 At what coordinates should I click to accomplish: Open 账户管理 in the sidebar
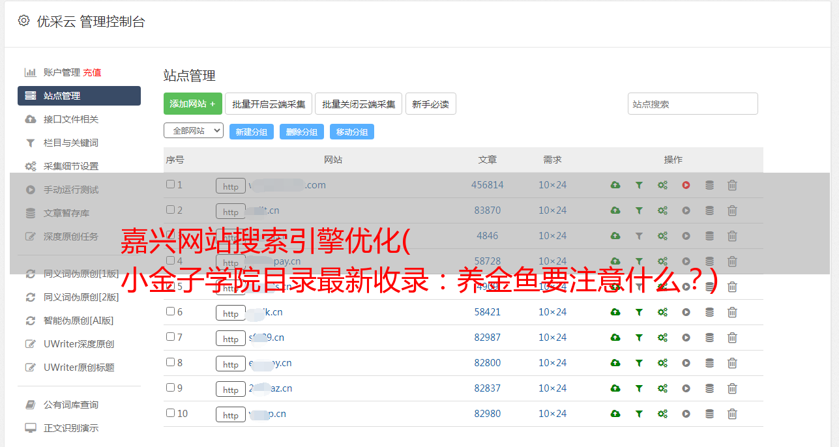point(62,72)
